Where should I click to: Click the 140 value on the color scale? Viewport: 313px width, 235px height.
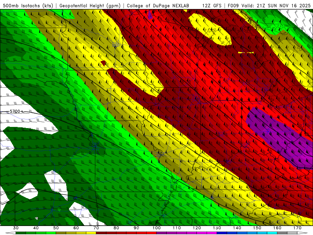coord(237,228)
